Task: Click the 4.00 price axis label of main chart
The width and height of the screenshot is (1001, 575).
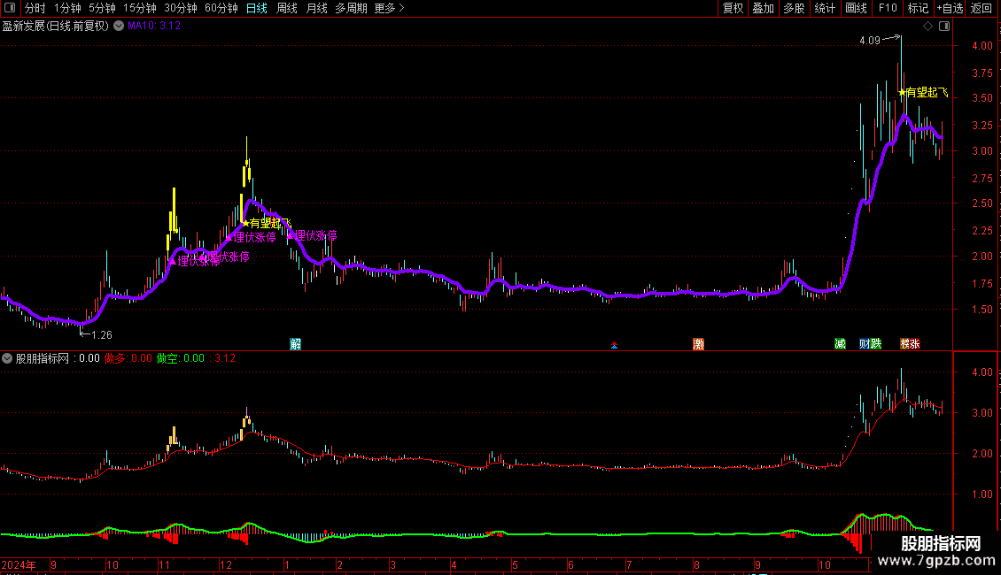Action: 982,46
